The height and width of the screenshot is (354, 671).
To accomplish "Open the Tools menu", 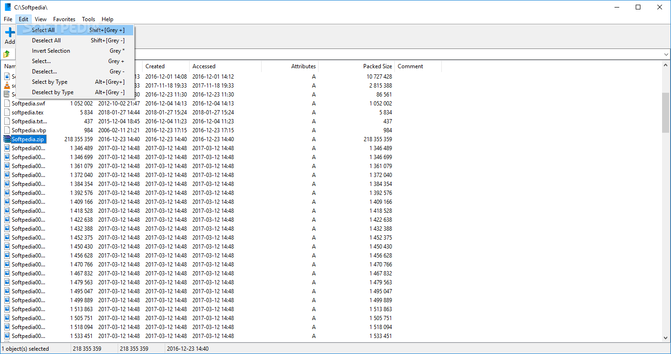I will pyautogui.click(x=88, y=19).
